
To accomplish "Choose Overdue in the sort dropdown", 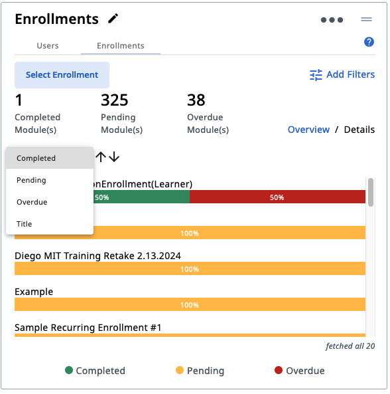I will (50, 202).
